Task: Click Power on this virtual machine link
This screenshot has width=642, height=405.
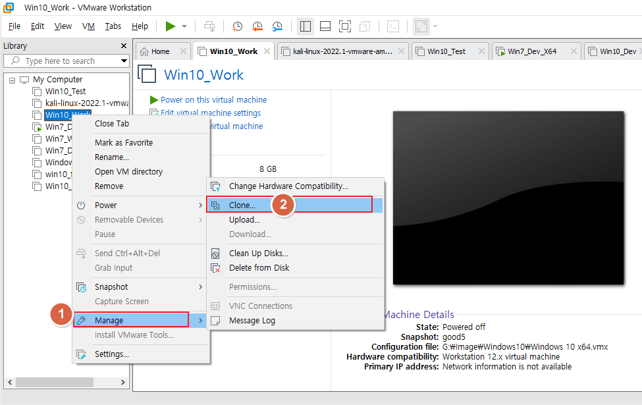Action: 213,100
